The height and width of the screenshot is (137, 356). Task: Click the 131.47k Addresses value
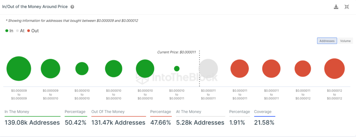coord(118,123)
